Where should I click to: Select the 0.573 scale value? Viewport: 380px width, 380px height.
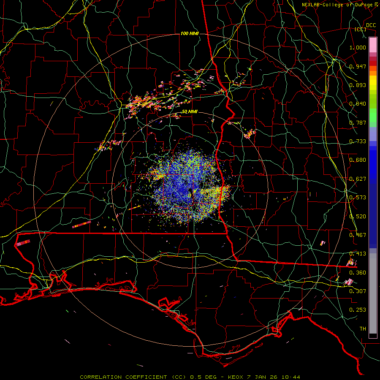[x=358, y=198]
